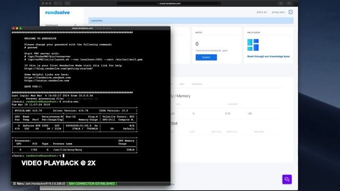Open the 'Read through our knowledge base' link
Screen dimensions: 340x191
[268, 57]
